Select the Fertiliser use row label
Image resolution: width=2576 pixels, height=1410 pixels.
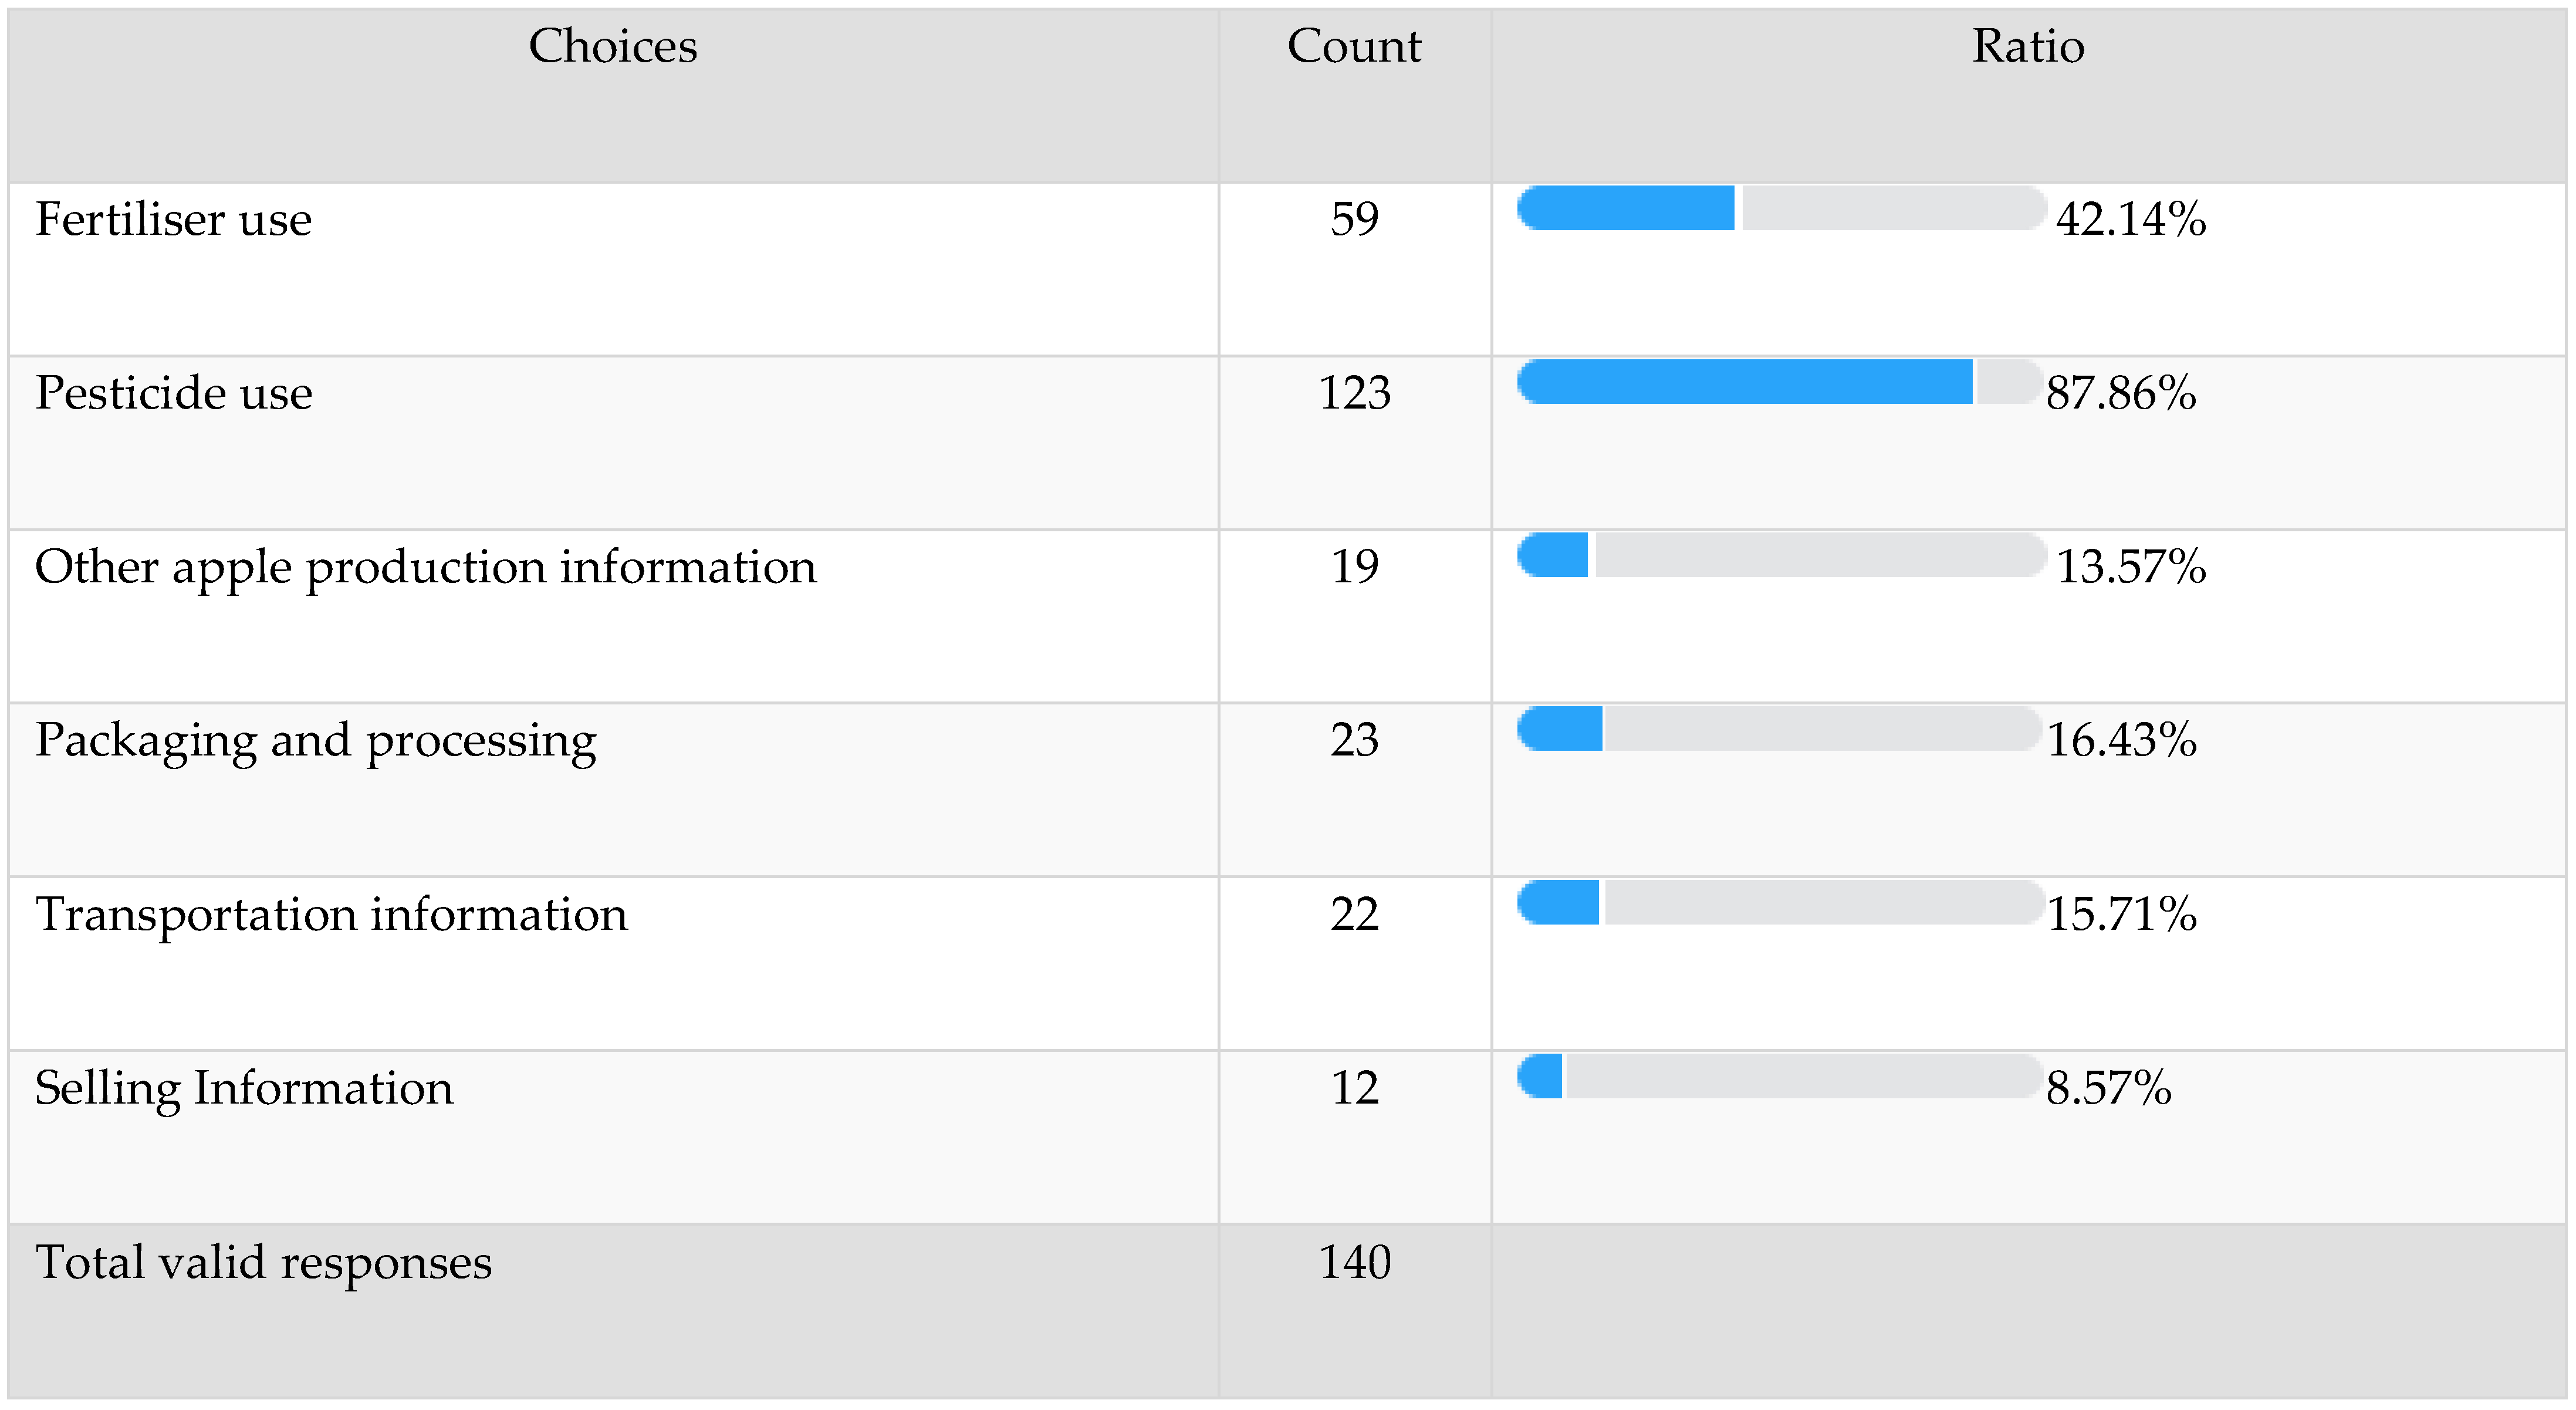pyautogui.click(x=173, y=219)
